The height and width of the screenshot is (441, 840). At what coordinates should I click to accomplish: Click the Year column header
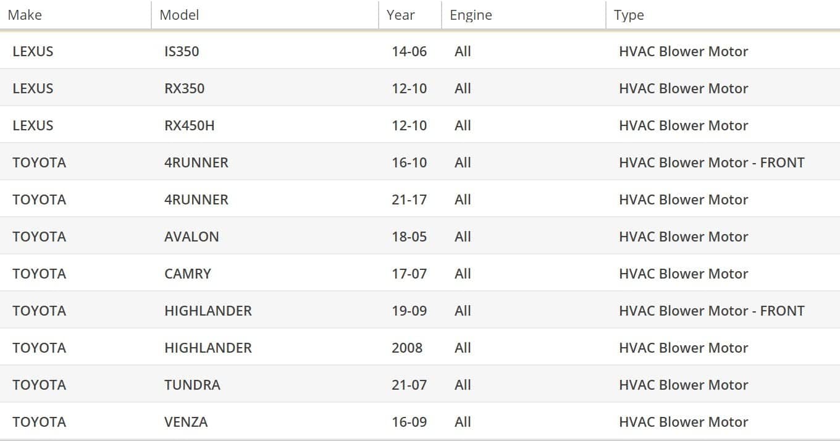tap(401, 15)
